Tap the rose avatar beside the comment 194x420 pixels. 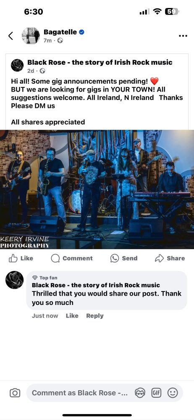[x=14, y=280]
